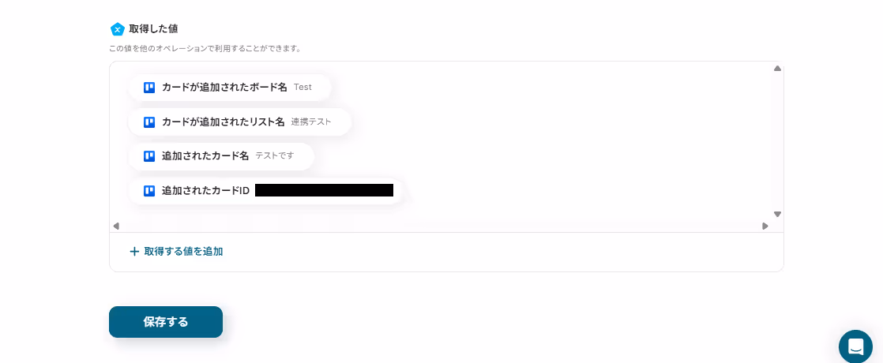Select the 追加されたカード名 テストです pill
This screenshot has width=883, height=363.
tap(221, 156)
